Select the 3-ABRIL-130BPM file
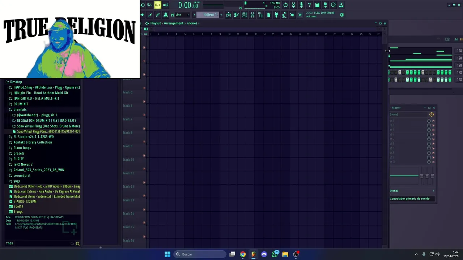This screenshot has height=260, width=463. (25, 201)
